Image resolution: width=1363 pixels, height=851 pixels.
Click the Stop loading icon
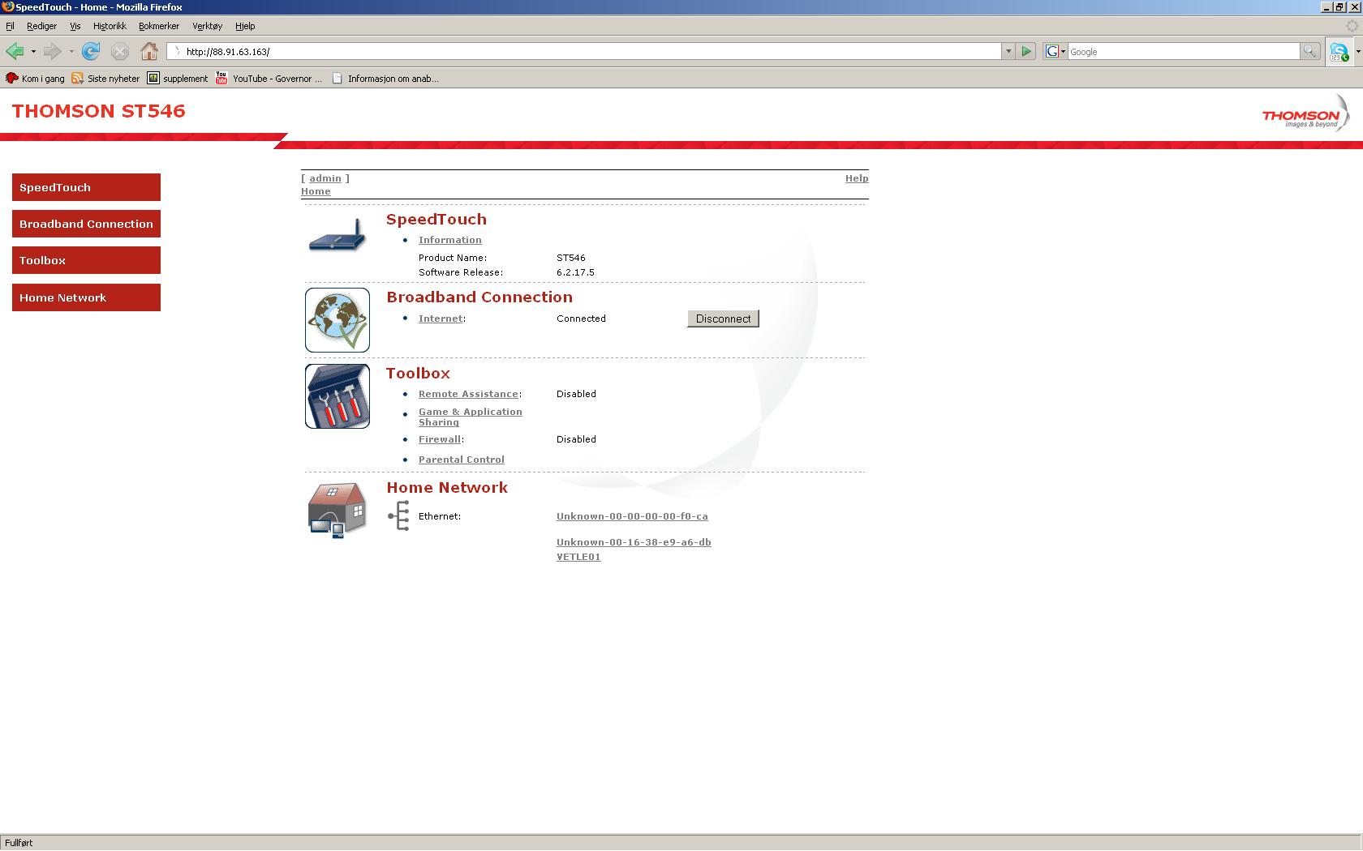click(x=120, y=51)
